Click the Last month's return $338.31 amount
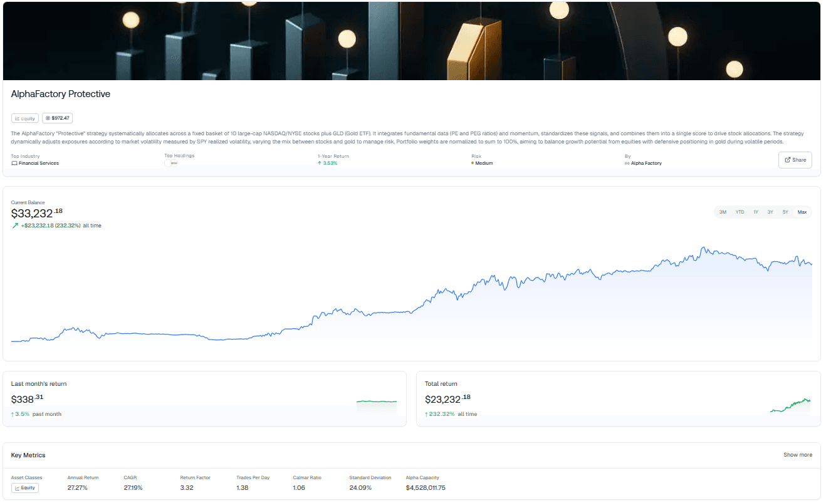The image size is (826, 503). point(28,398)
